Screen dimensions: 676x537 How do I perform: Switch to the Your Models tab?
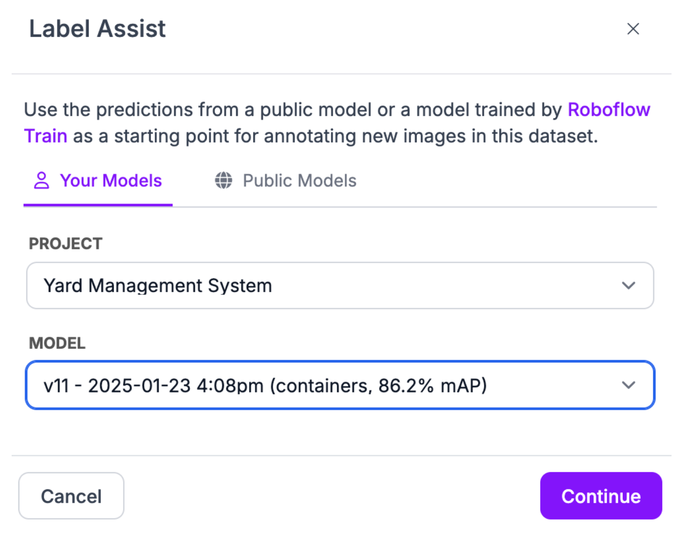click(110, 180)
